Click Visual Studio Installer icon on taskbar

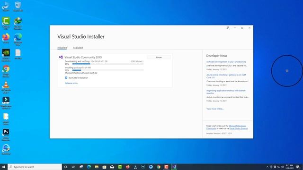[x=174, y=167]
